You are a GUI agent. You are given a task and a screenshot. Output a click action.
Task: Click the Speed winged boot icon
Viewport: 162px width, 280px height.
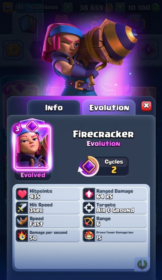[x=22, y=221]
